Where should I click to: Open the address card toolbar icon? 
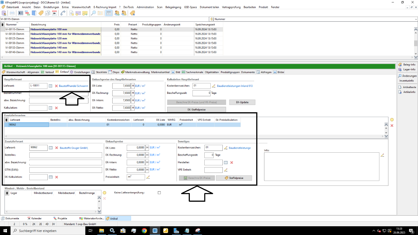(x=21, y=13)
